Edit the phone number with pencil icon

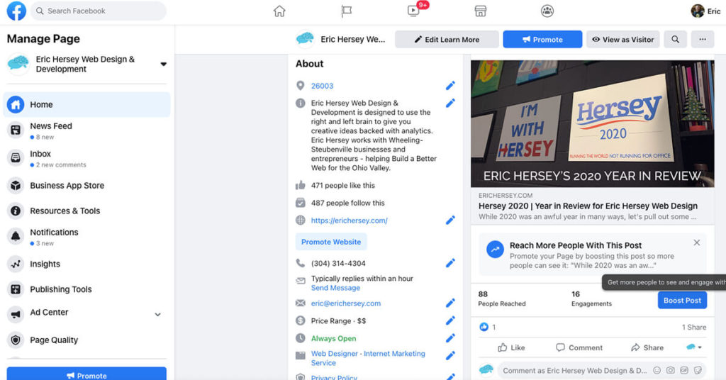coord(450,264)
